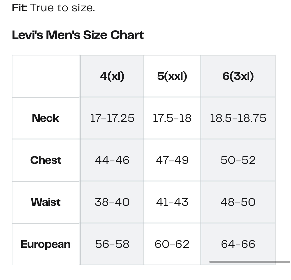This screenshot has height=280, width=291.
Task: Select the 6(3xl) column header
Action: [238, 76]
